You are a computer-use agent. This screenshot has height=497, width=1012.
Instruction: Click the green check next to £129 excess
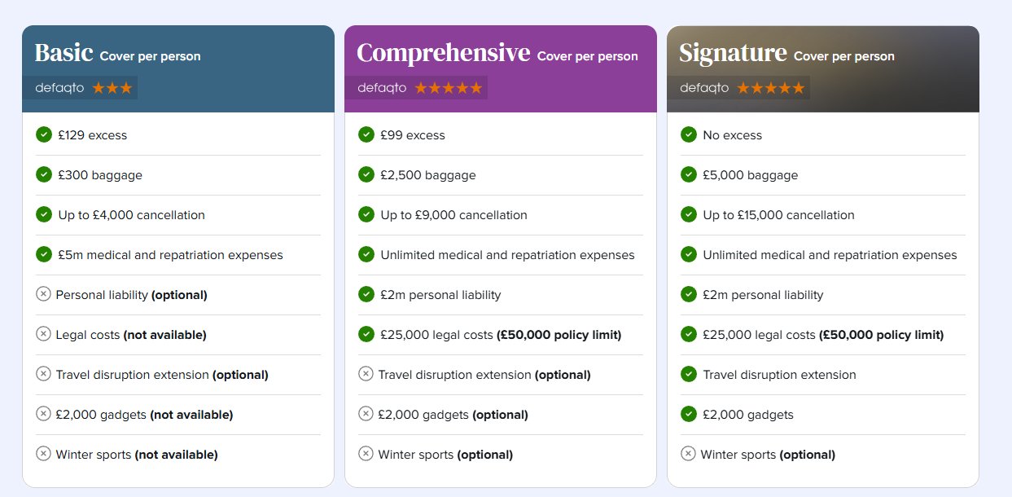tap(44, 134)
